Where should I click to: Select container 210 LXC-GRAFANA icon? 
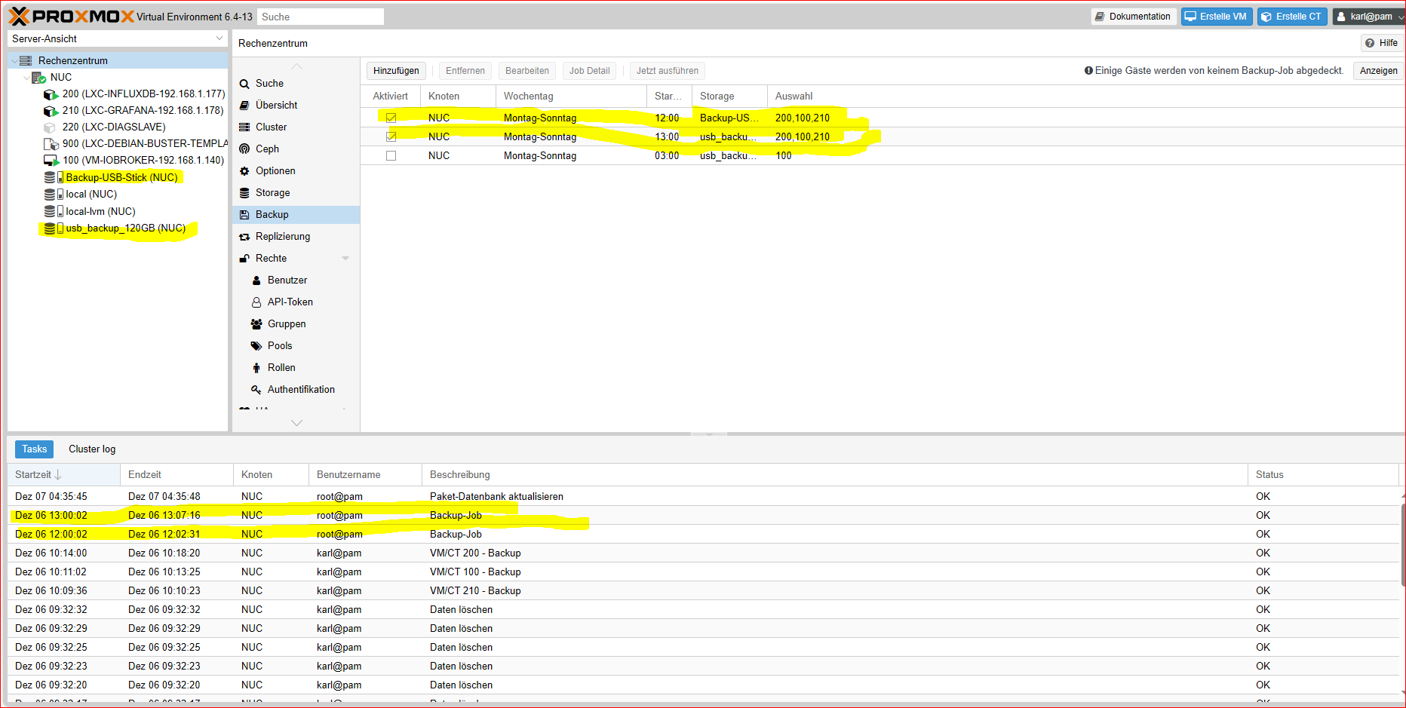click(51, 111)
